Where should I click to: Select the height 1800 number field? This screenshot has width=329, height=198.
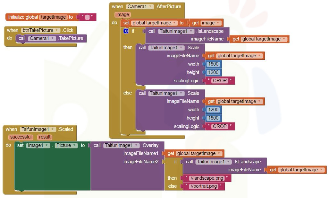pos(213,118)
